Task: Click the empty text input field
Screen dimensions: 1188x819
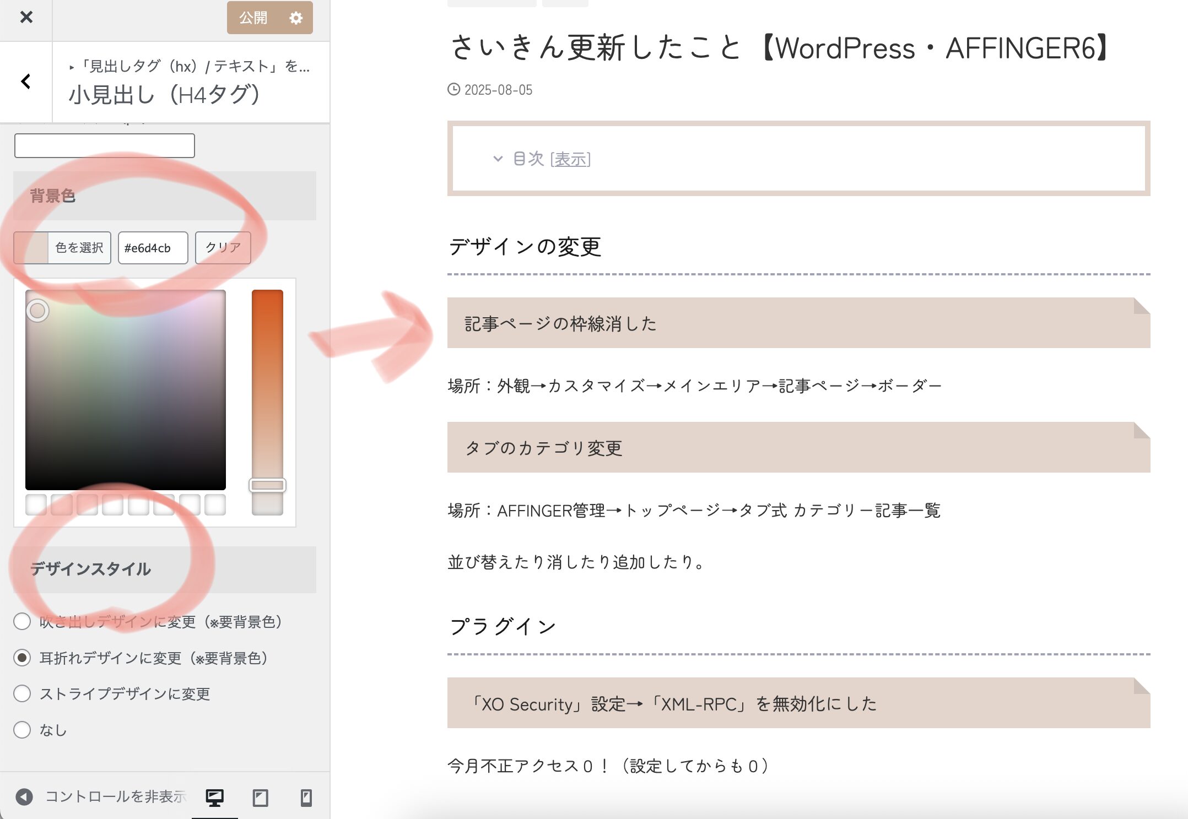Action: pyautogui.click(x=105, y=145)
